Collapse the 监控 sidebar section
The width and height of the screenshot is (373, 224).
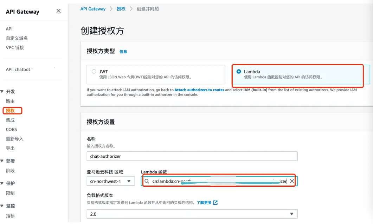pyautogui.click(x=2, y=206)
